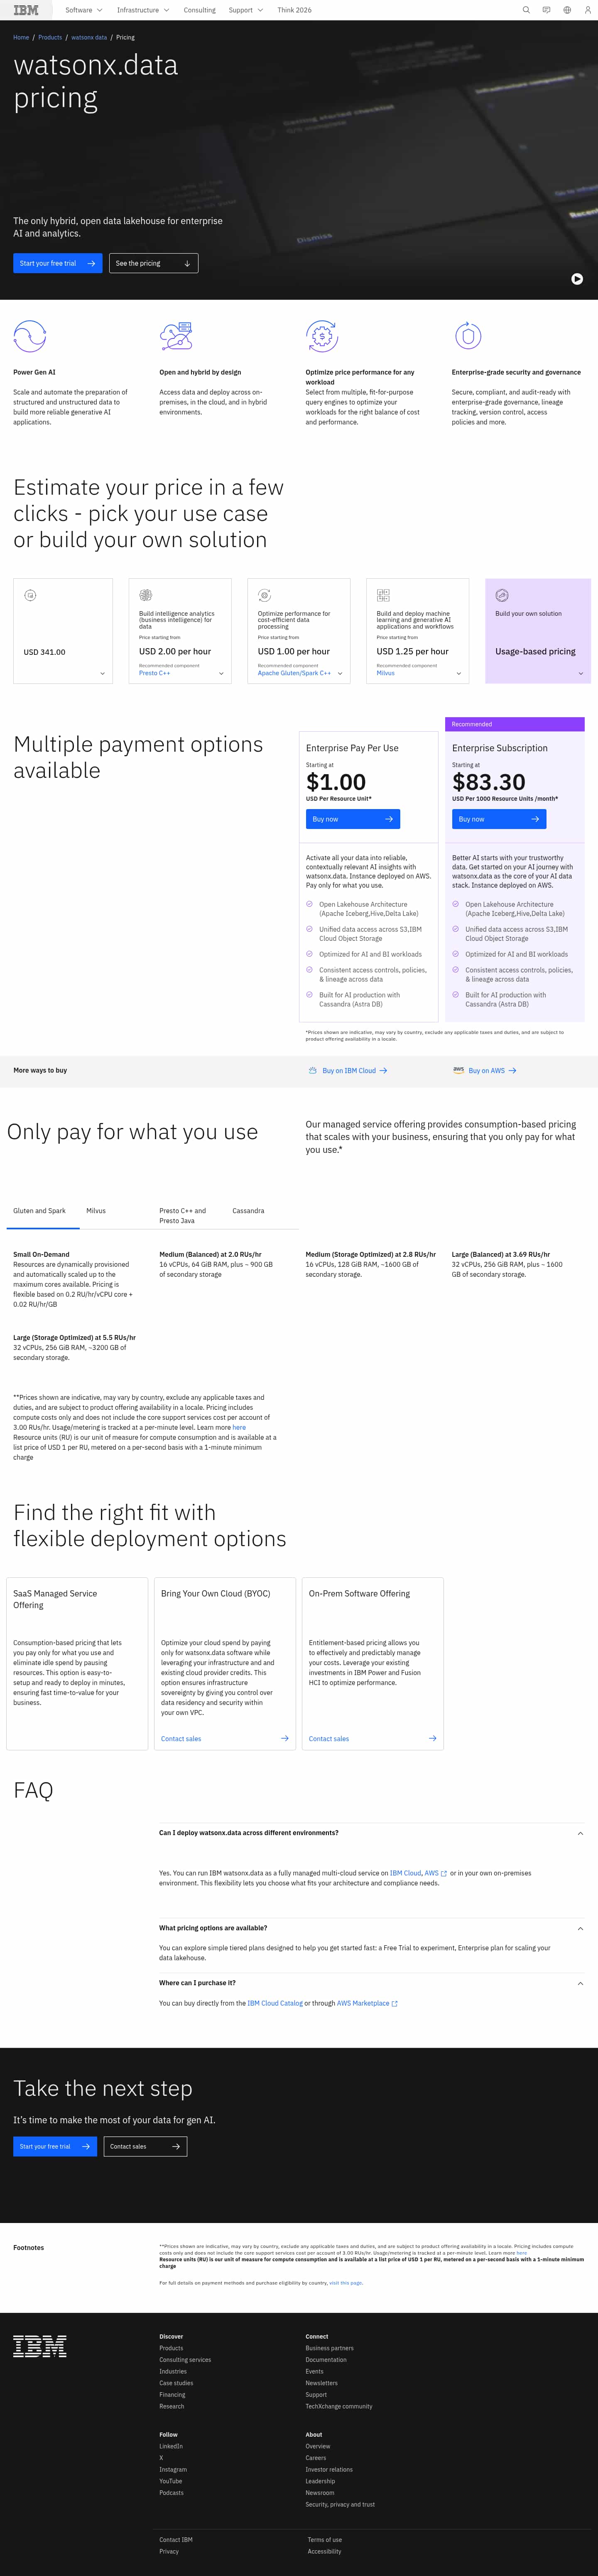The image size is (598, 2576).
Task: Click Start your free trial under Take the next step
Action: point(55,2146)
